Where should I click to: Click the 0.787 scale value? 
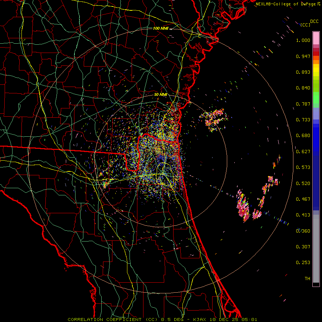(303, 104)
